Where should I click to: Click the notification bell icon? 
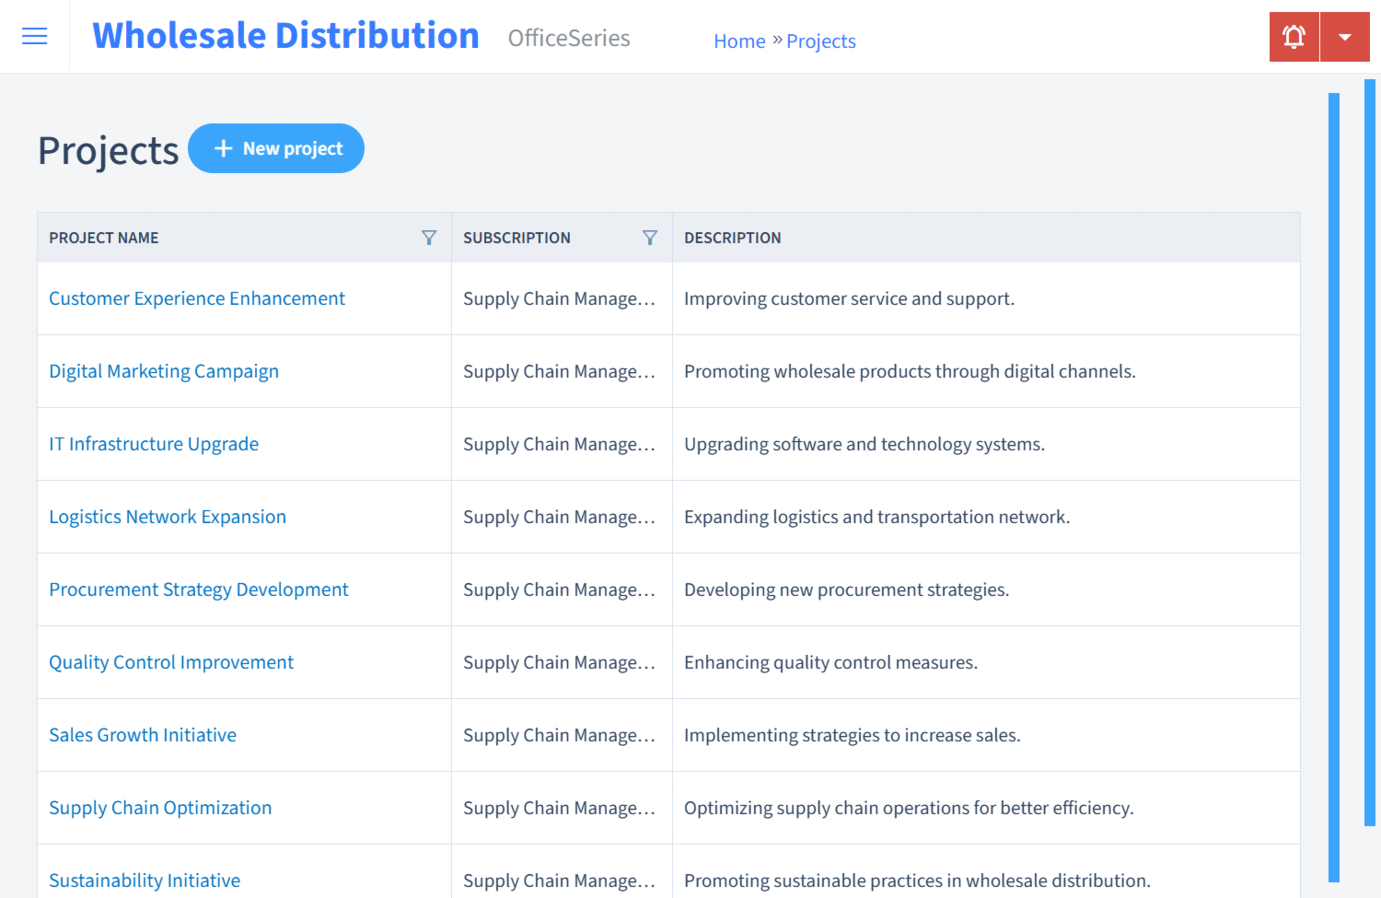coord(1294,36)
